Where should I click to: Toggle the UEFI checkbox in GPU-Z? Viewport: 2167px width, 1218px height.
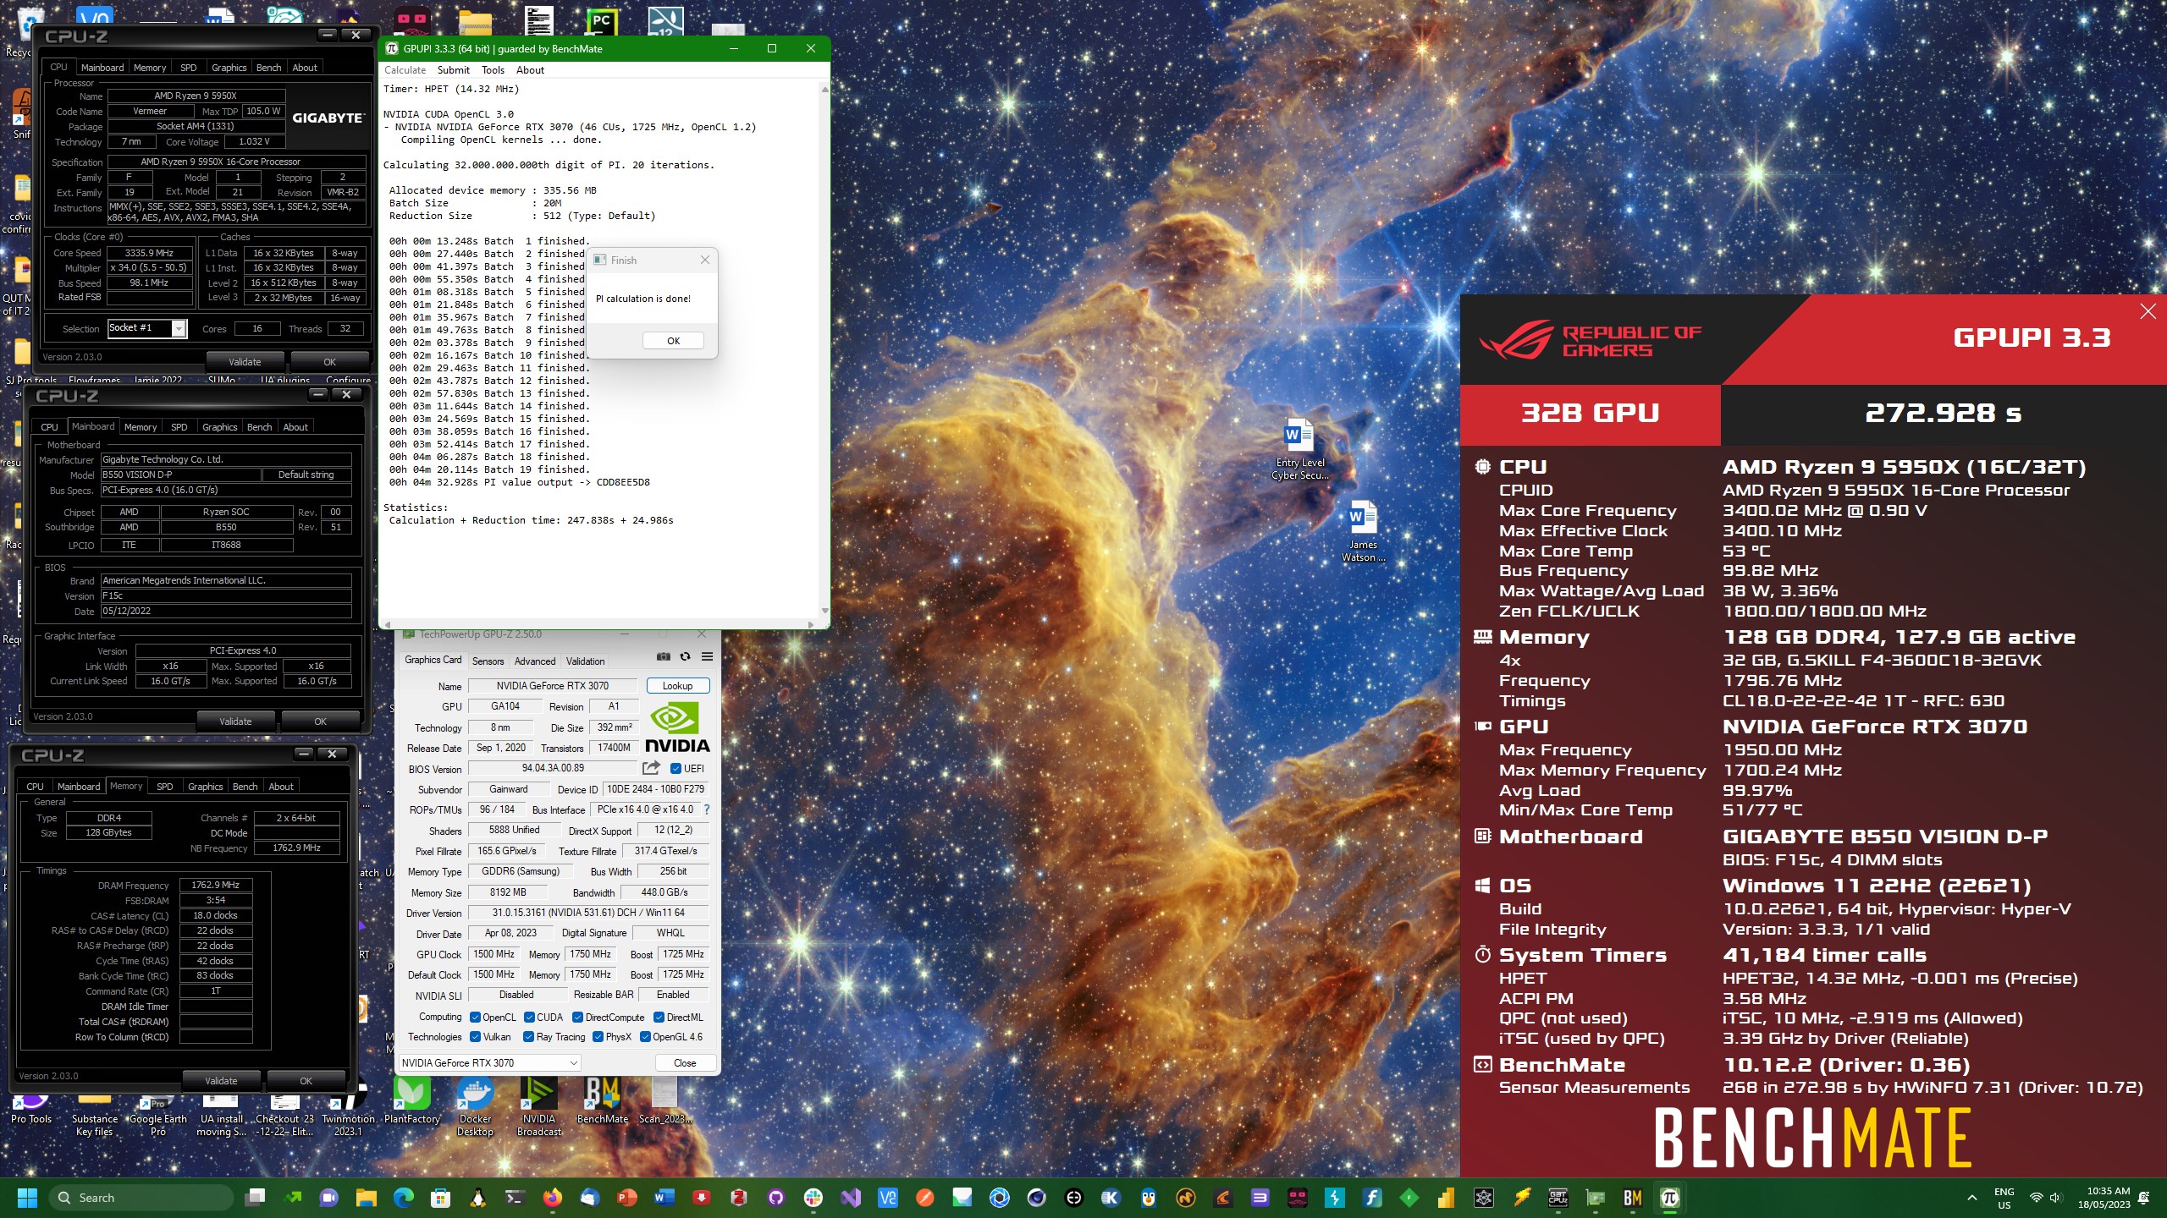(675, 769)
